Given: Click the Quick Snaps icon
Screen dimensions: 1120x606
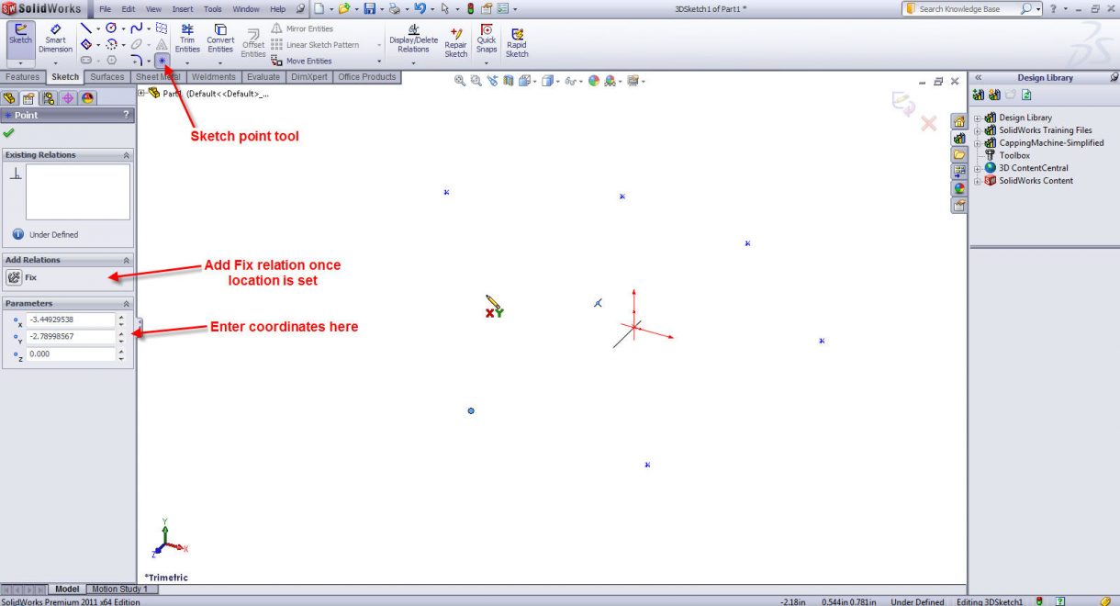Looking at the screenshot, I should [487, 38].
